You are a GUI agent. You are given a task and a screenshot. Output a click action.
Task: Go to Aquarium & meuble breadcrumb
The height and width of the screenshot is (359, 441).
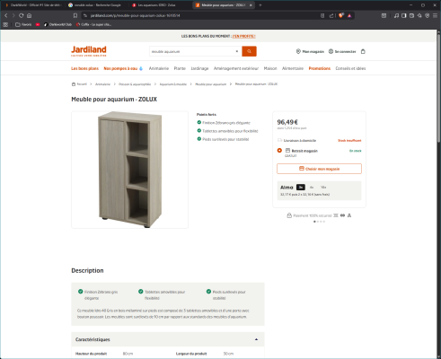pyautogui.click(x=173, y=84)
